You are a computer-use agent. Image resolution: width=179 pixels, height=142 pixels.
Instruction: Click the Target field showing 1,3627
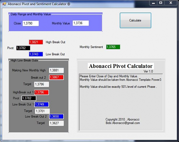[56, 123]
